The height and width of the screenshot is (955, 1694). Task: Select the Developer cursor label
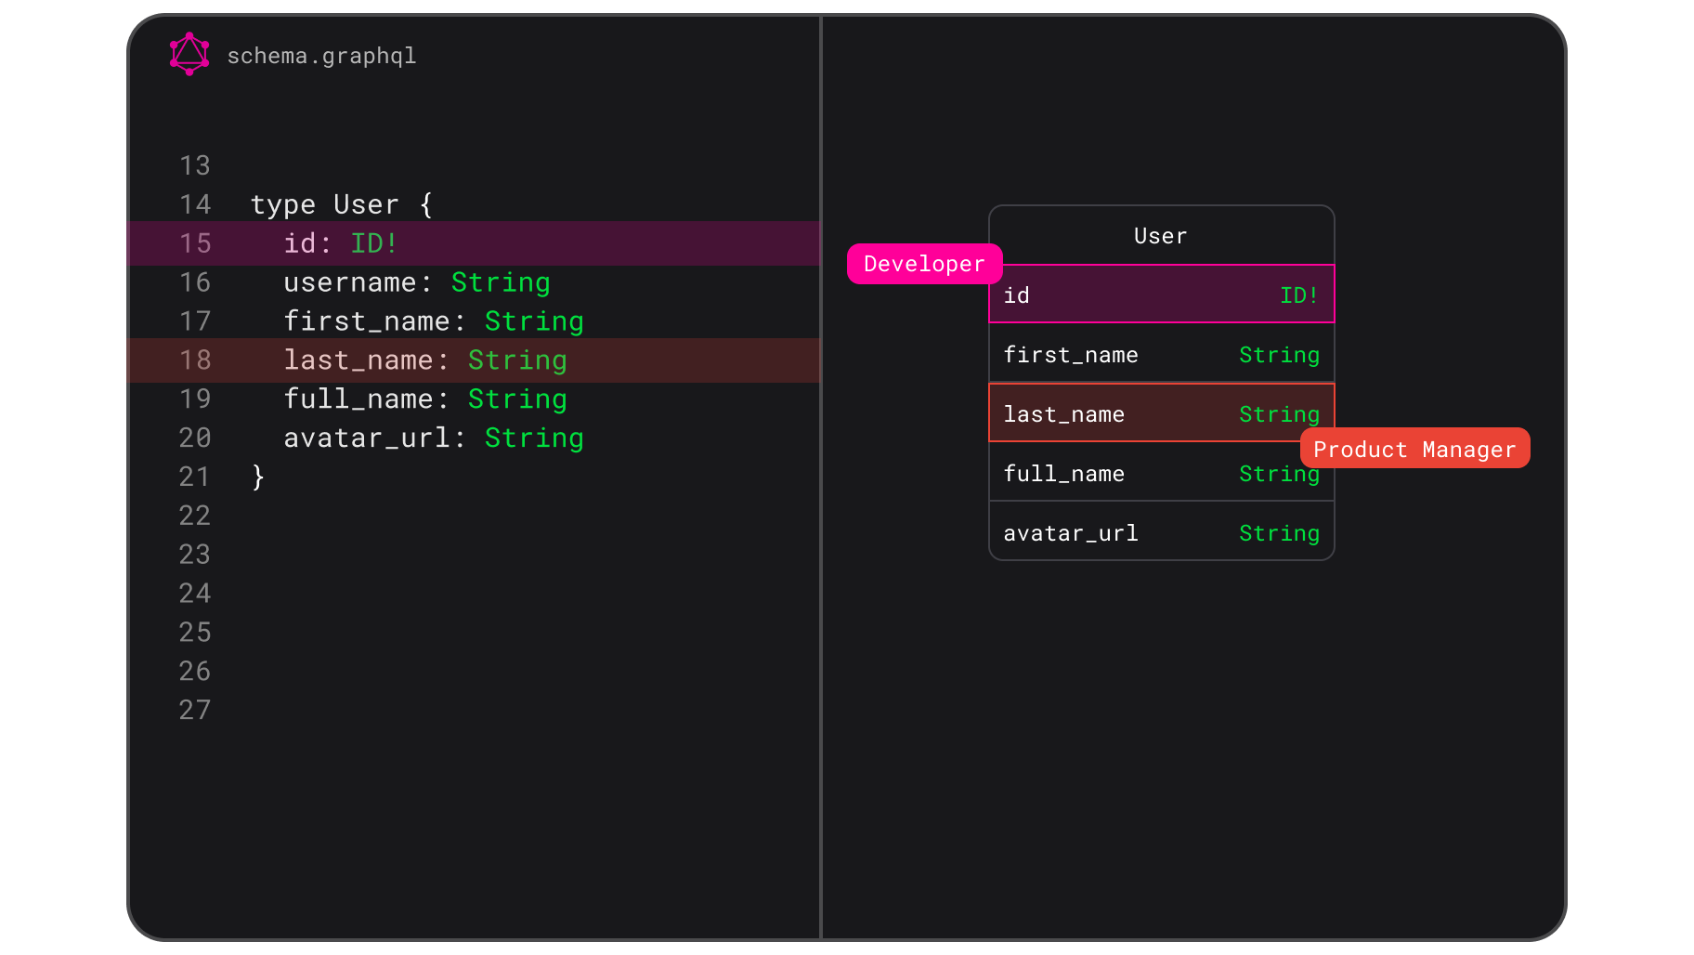[x=924, y=264]
